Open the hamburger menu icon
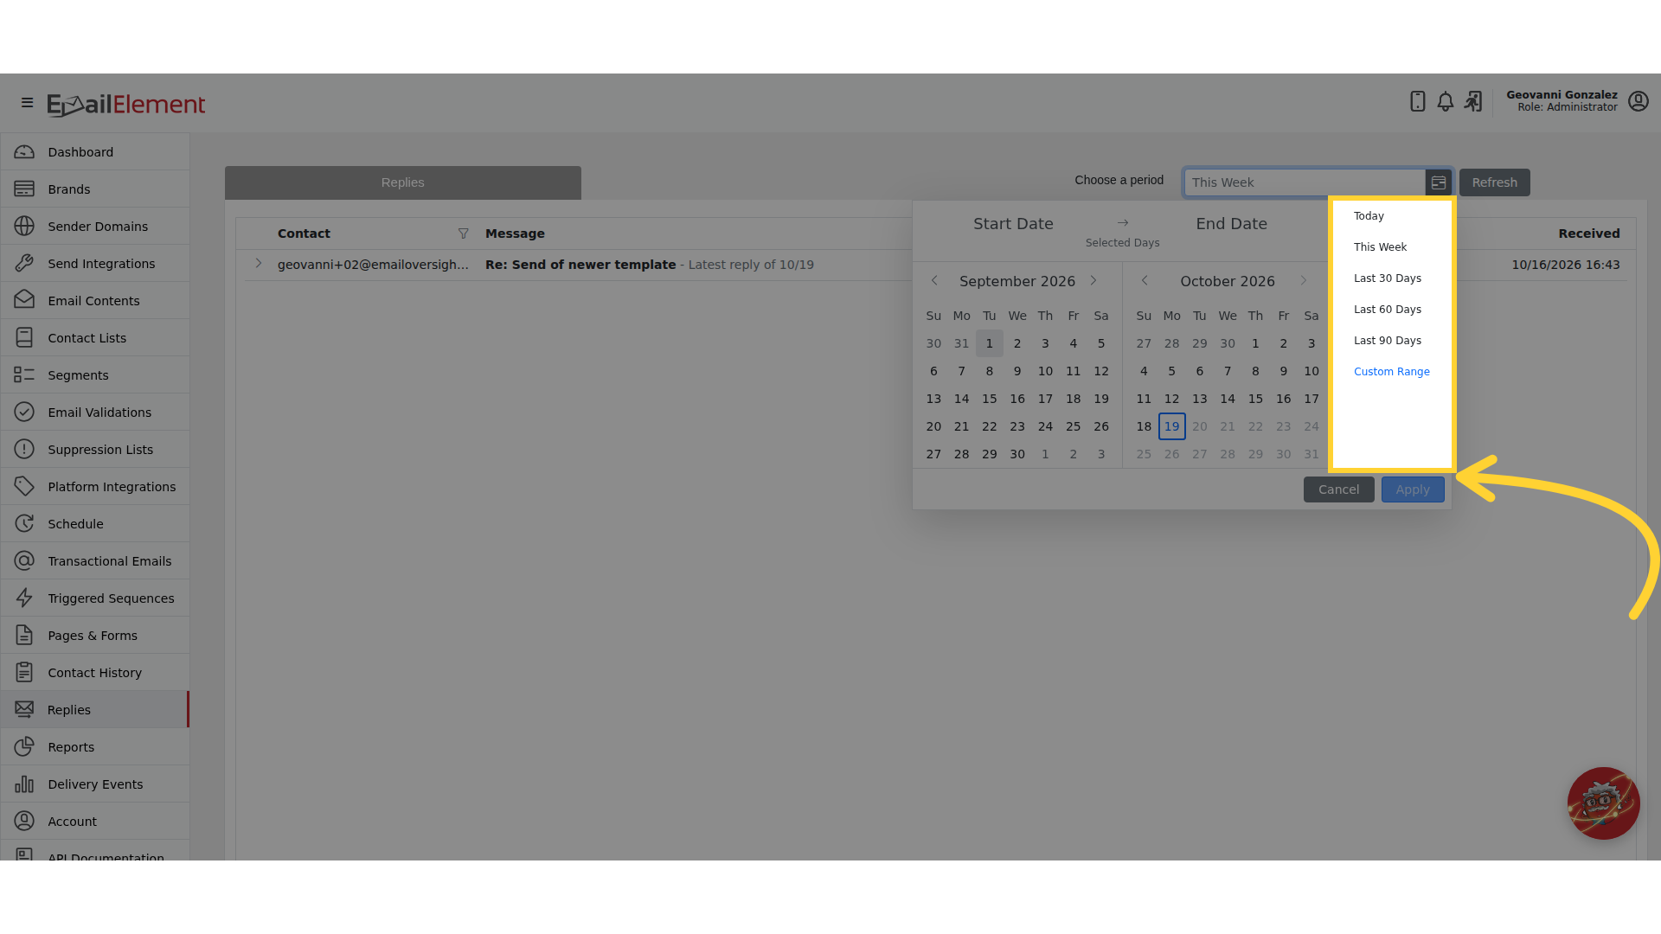Image resolution: width=1661 pixels, height=934 pixels. coord(27,103)
